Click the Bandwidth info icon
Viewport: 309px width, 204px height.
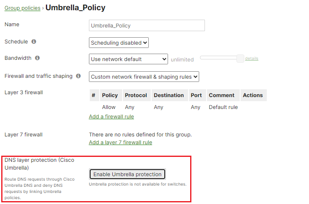(37, 58)
